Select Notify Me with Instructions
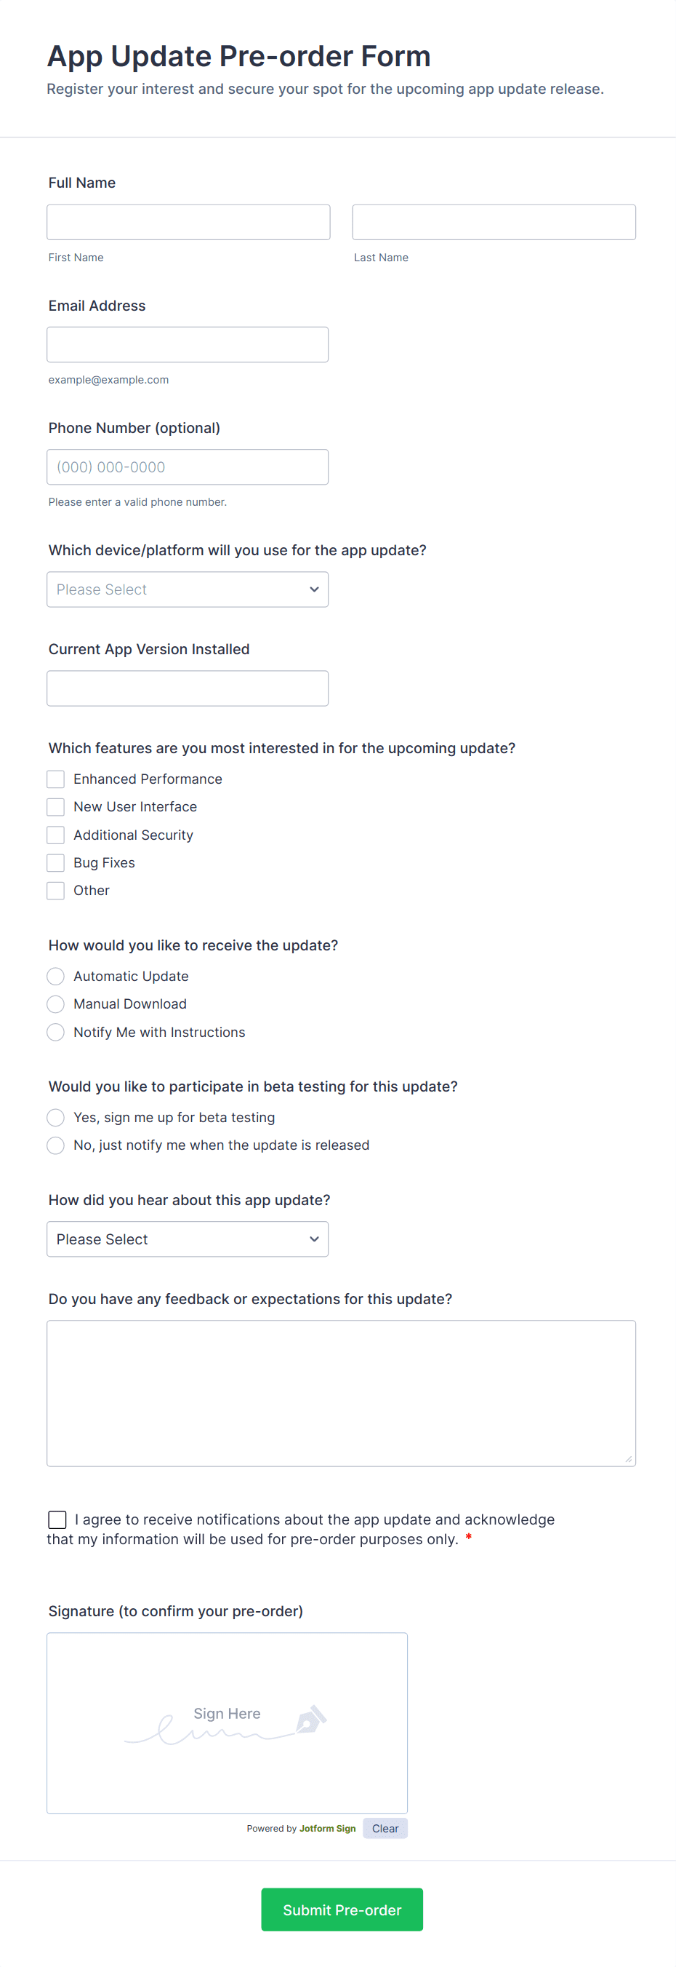Image resolution: width=676 pixels, height=1967 pixels. click(55, 1032)
